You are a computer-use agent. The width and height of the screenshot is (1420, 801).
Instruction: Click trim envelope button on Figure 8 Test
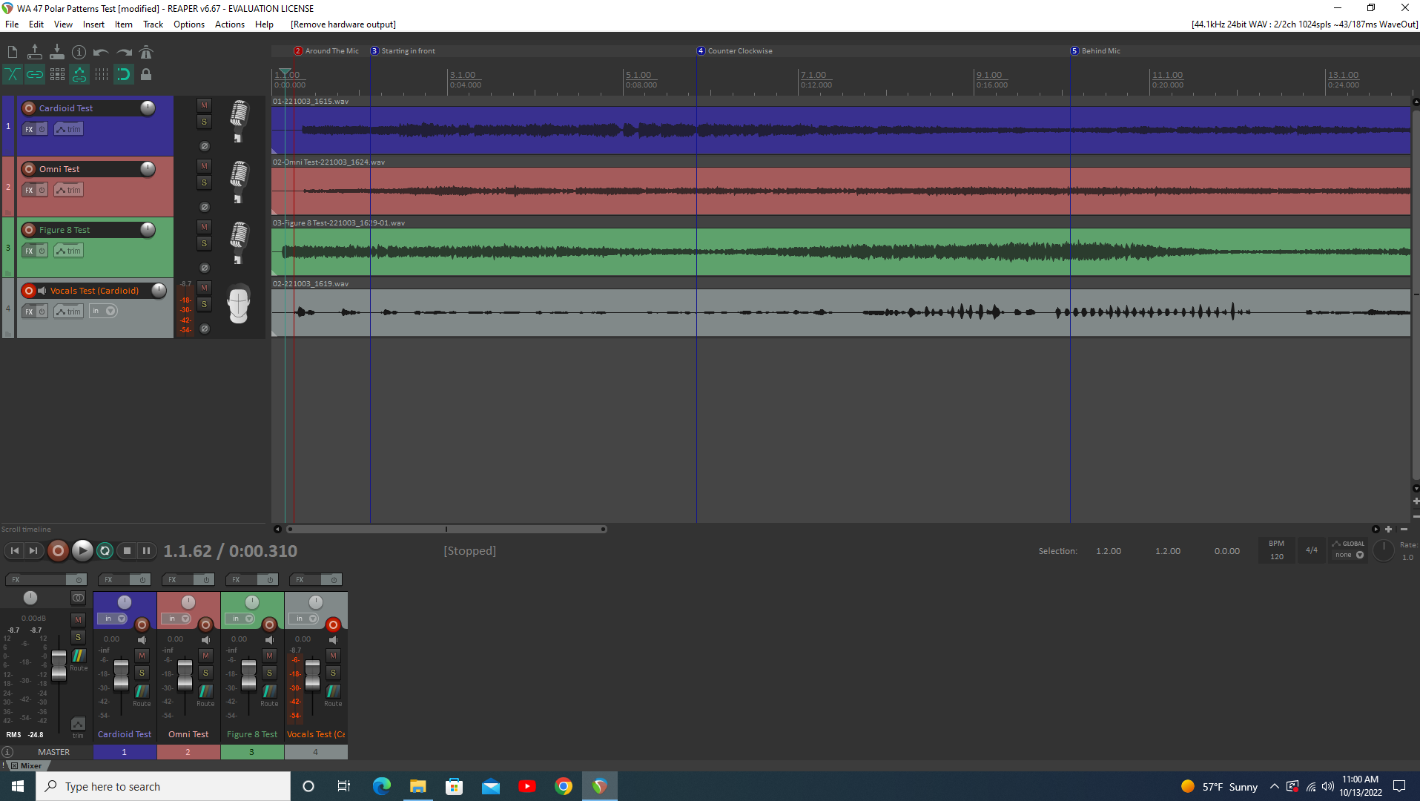tap(69, 251)
